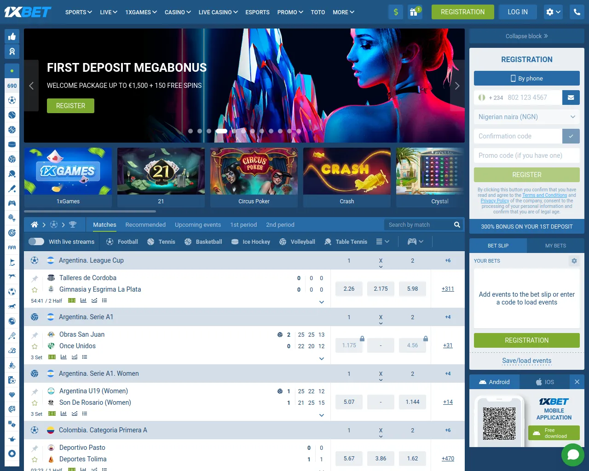Image resolution: width=589 pixels, height=471 pixels.
Task: Open the Crash game thumbnail
Action: click(x=347, y=177)
